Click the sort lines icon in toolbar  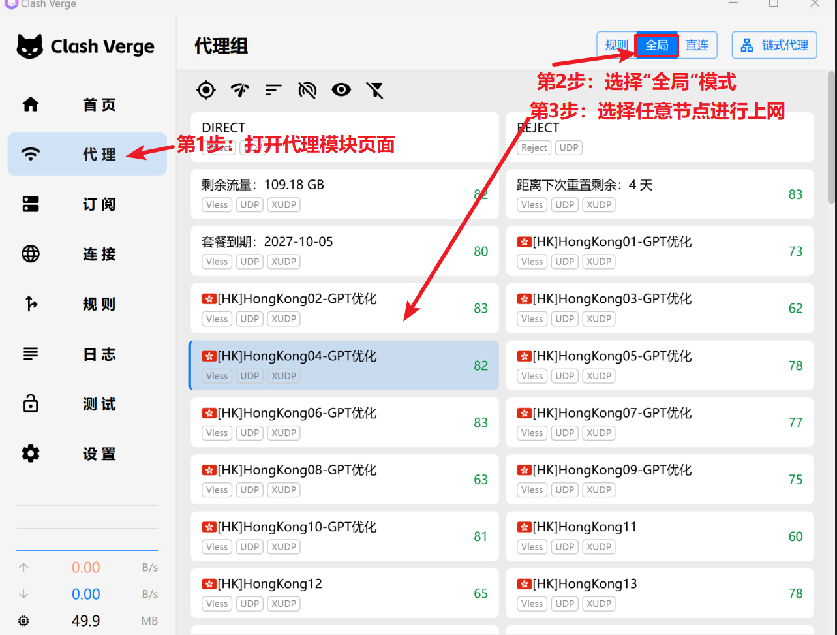pos(273,90)
